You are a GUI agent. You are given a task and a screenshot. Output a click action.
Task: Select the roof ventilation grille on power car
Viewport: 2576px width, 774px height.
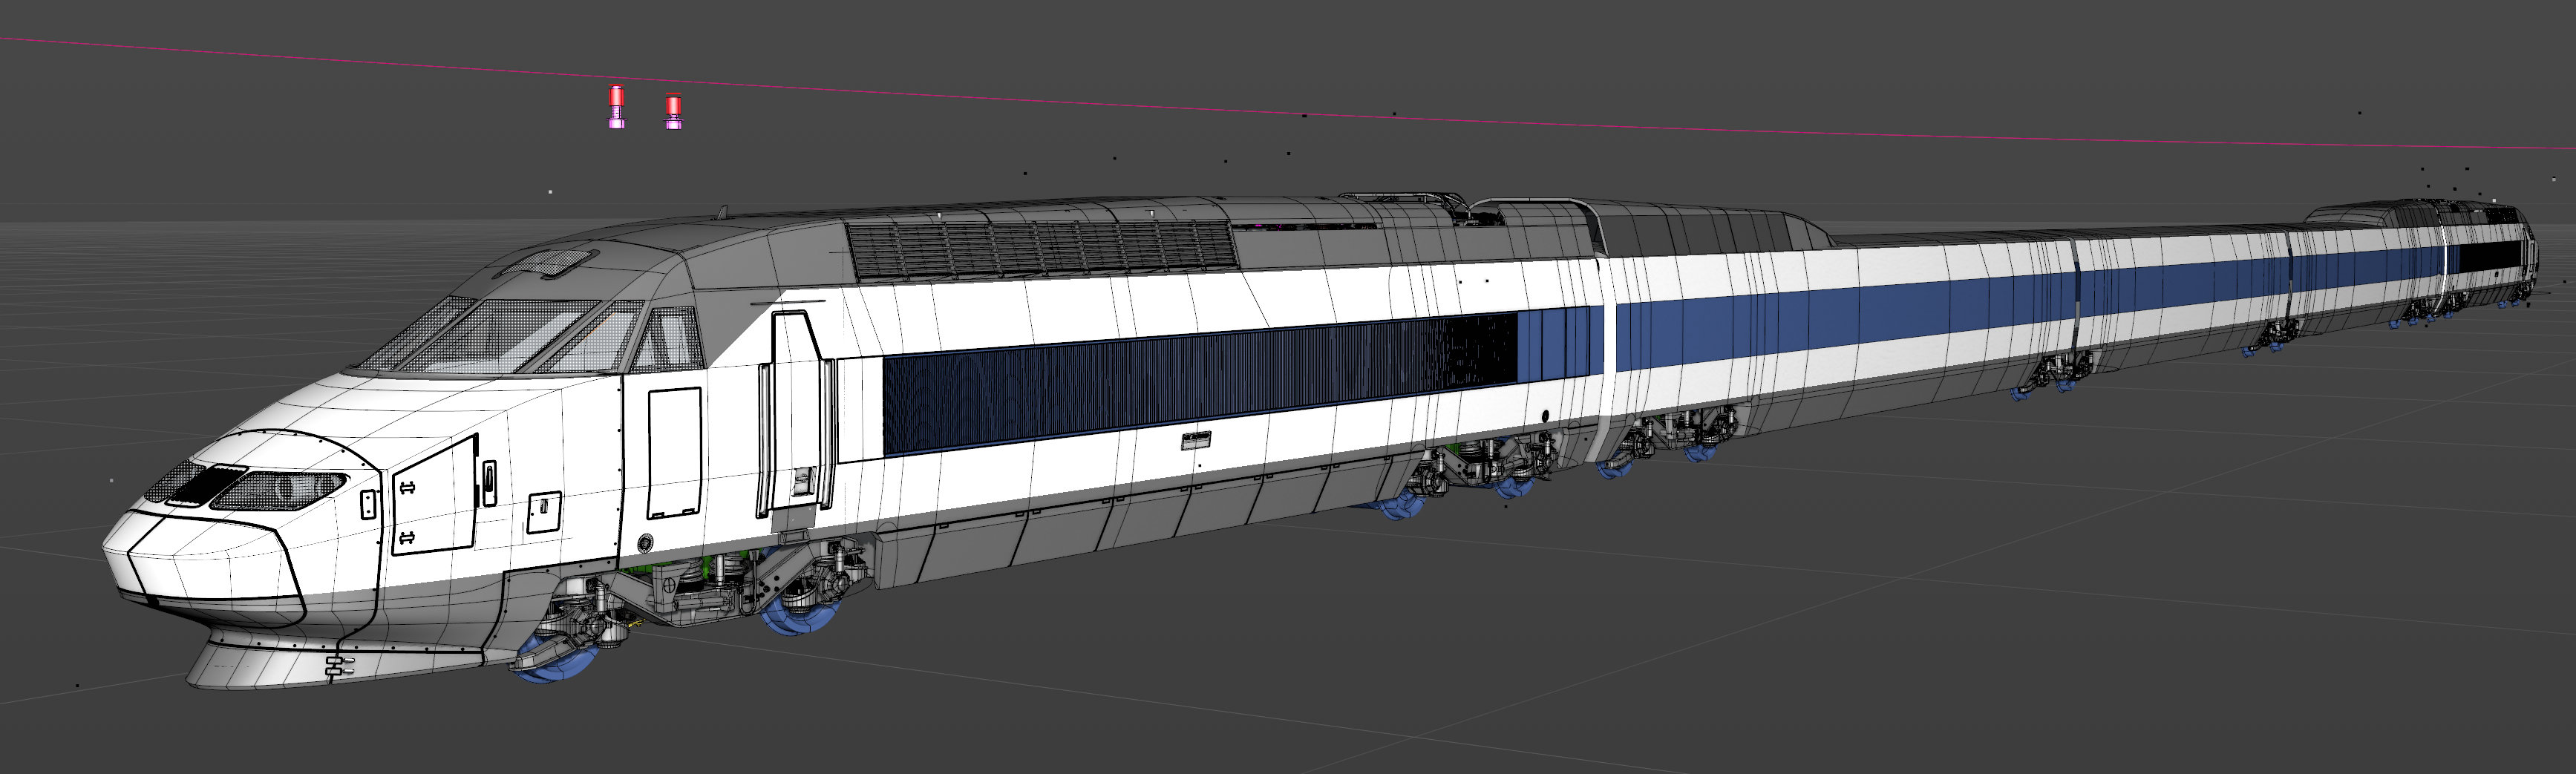click(x=1040, y=246)
